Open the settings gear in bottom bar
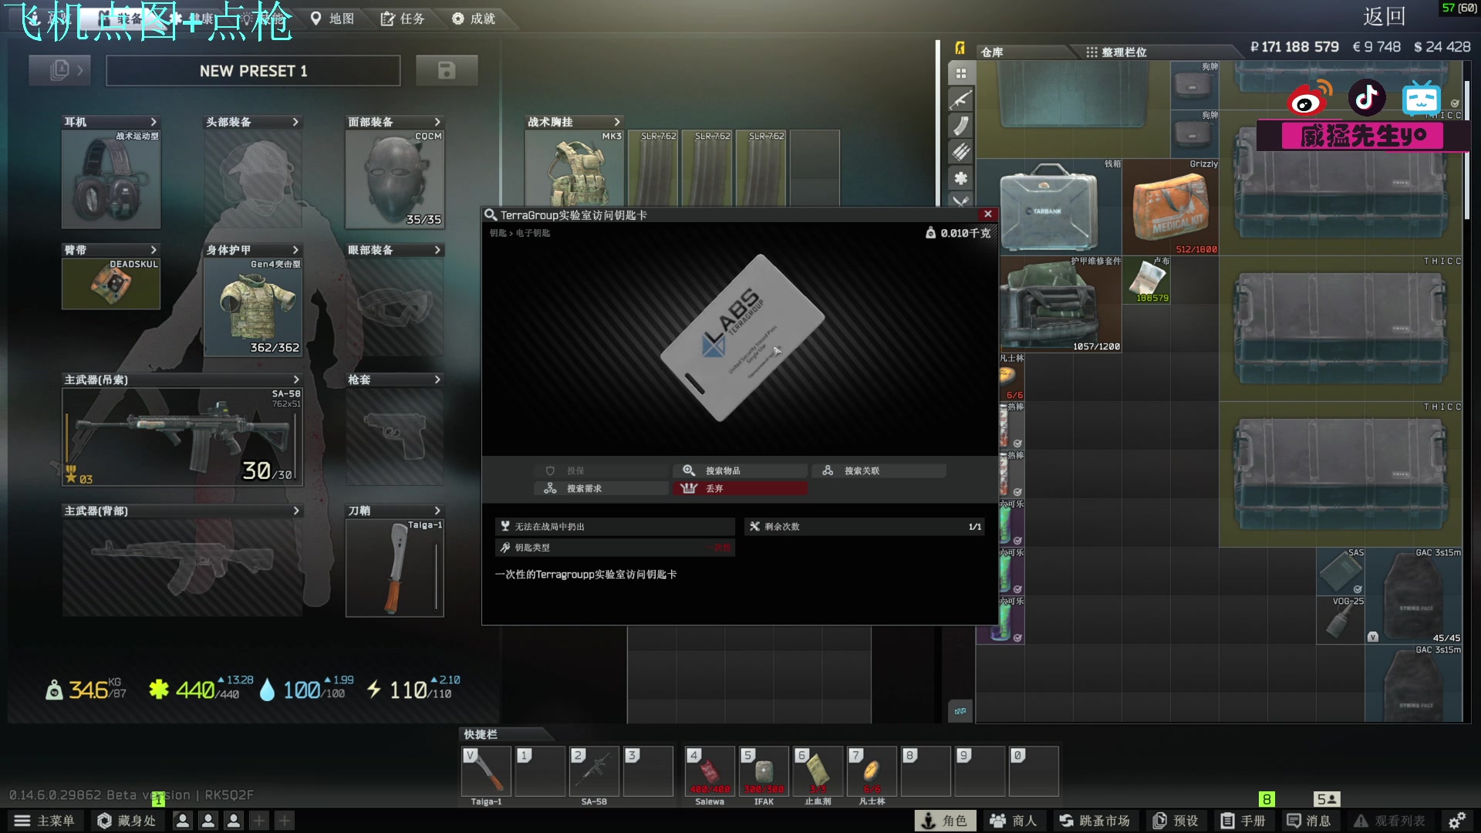Image resolution: width=1481 pixels, height=833 pixels. 1457,821
